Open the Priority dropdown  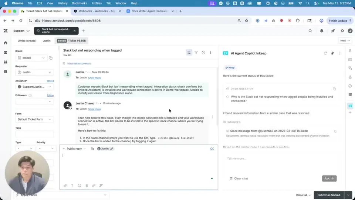pyautogui.click(x=46, y=149)
